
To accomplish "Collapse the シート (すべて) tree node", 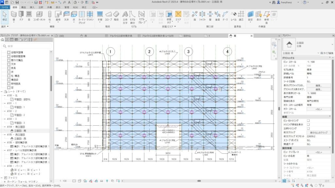I will [2, 92].
